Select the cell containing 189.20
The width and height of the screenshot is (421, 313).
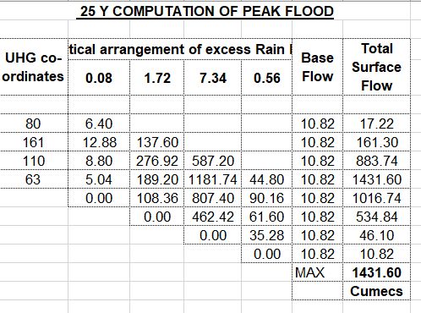click(x=157, y=179)
